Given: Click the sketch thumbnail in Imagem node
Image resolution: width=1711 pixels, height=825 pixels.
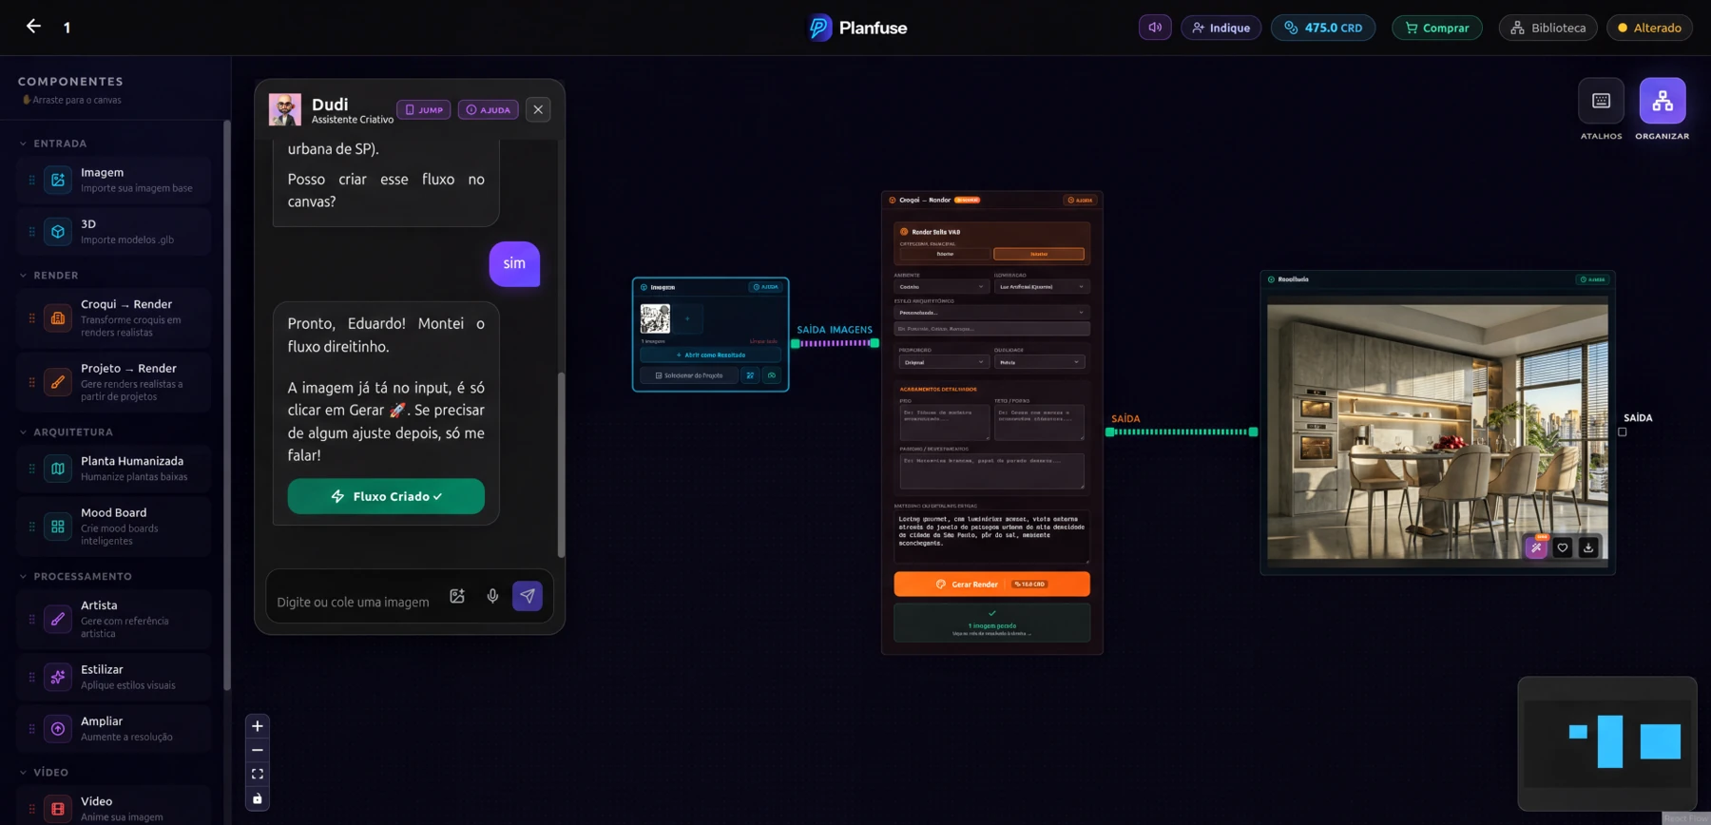Looking at the screenshot, I should coord(655,318).
